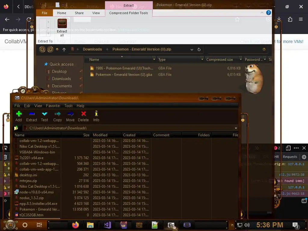Switch to the Share ribbon tab

79,13
